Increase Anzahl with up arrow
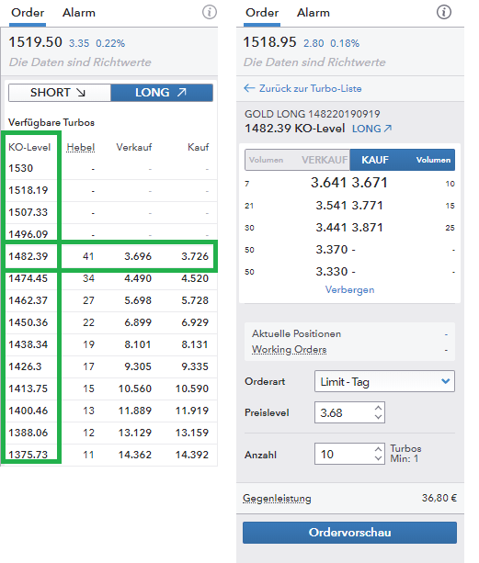Image resolution: width=479 pixels, height=563 pixels. coord(378,449)
